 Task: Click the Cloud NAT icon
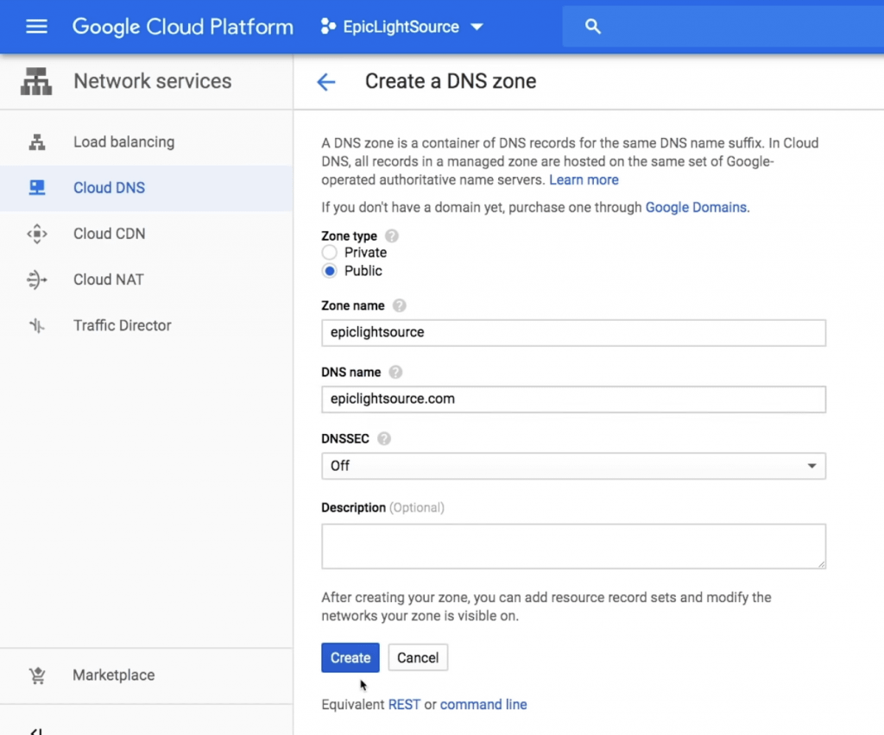click(x=37, y=280)
